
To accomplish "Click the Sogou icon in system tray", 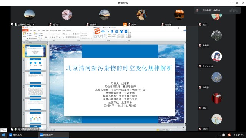I will tap(229, 135).
